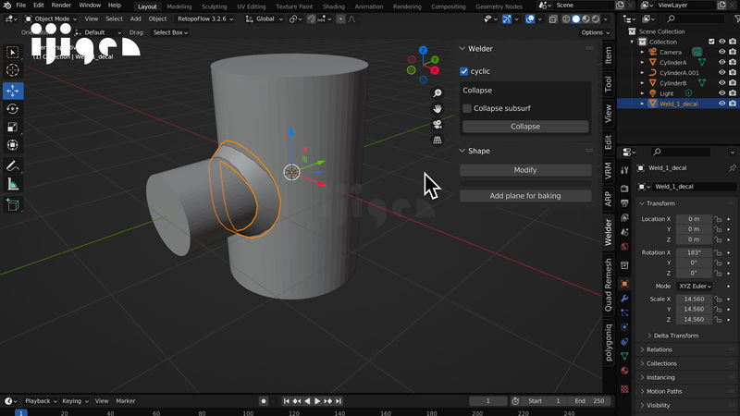Uncheck the cyclic checkbox

tap(465, 71)
